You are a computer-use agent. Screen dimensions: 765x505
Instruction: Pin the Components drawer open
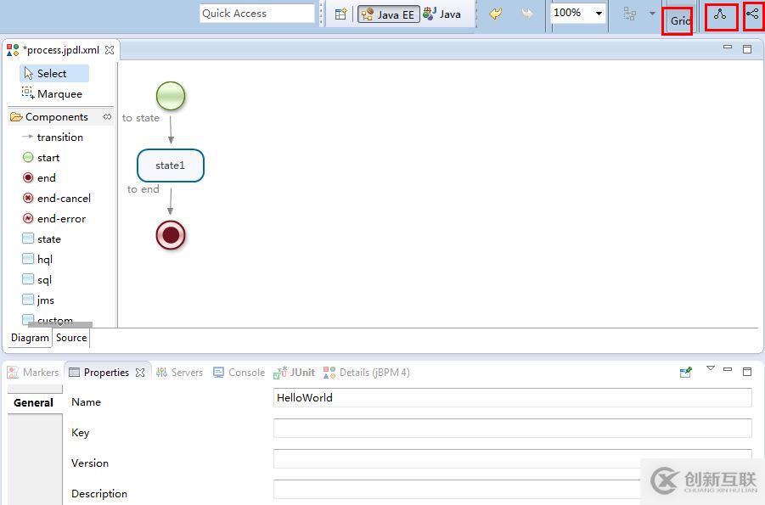(x=107, y=117)
